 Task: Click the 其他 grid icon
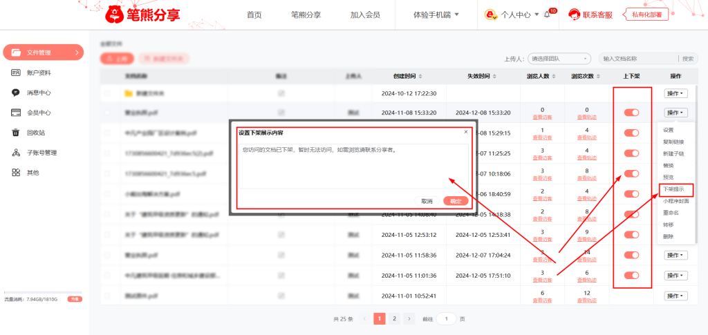[15, 173]
